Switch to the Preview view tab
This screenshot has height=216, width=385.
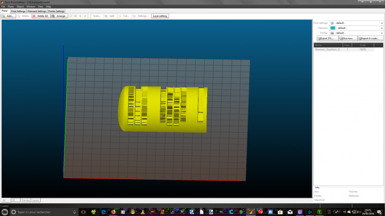pyautogui.click(x=25, y=200)
